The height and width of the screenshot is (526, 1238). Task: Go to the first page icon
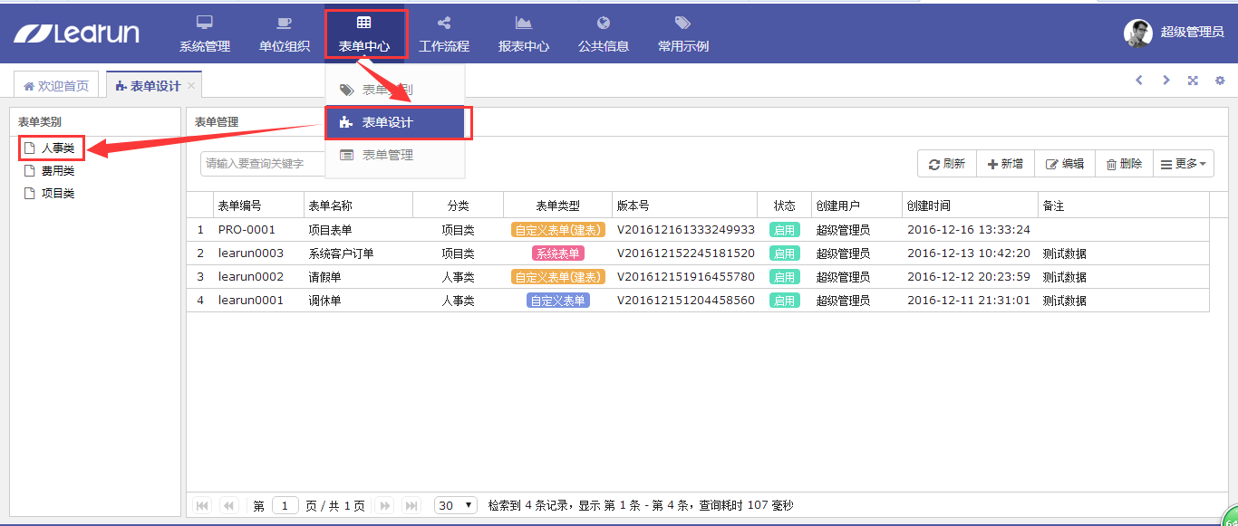click(x=202, y=505)
